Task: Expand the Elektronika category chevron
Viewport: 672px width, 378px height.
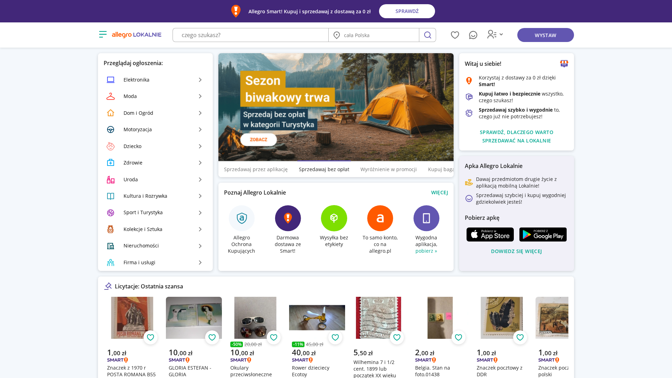Action: point(200,80)
